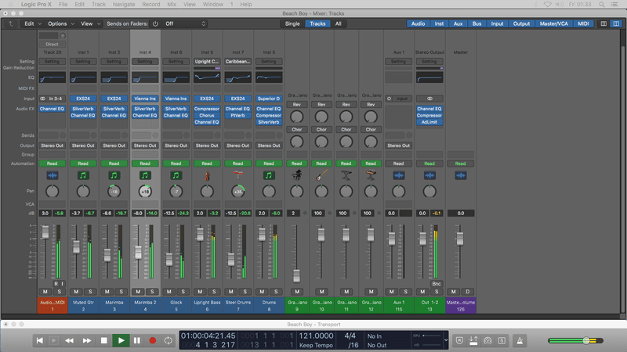Screen dimensions: 627x352
Task: Click the Fast Forward button in transport
Action: pyautogui.click(x=87, y=340)
